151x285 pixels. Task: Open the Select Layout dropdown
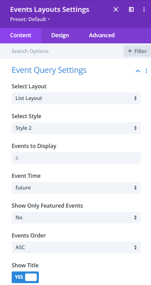point(76,98)
